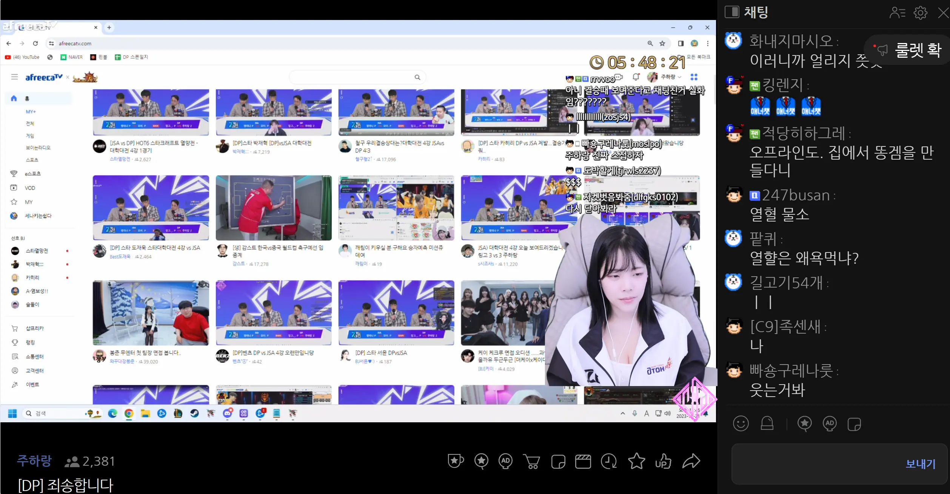Share the stream via the share arrow icon
Screen dimensions: 950x494
click(x=691, y=461)
